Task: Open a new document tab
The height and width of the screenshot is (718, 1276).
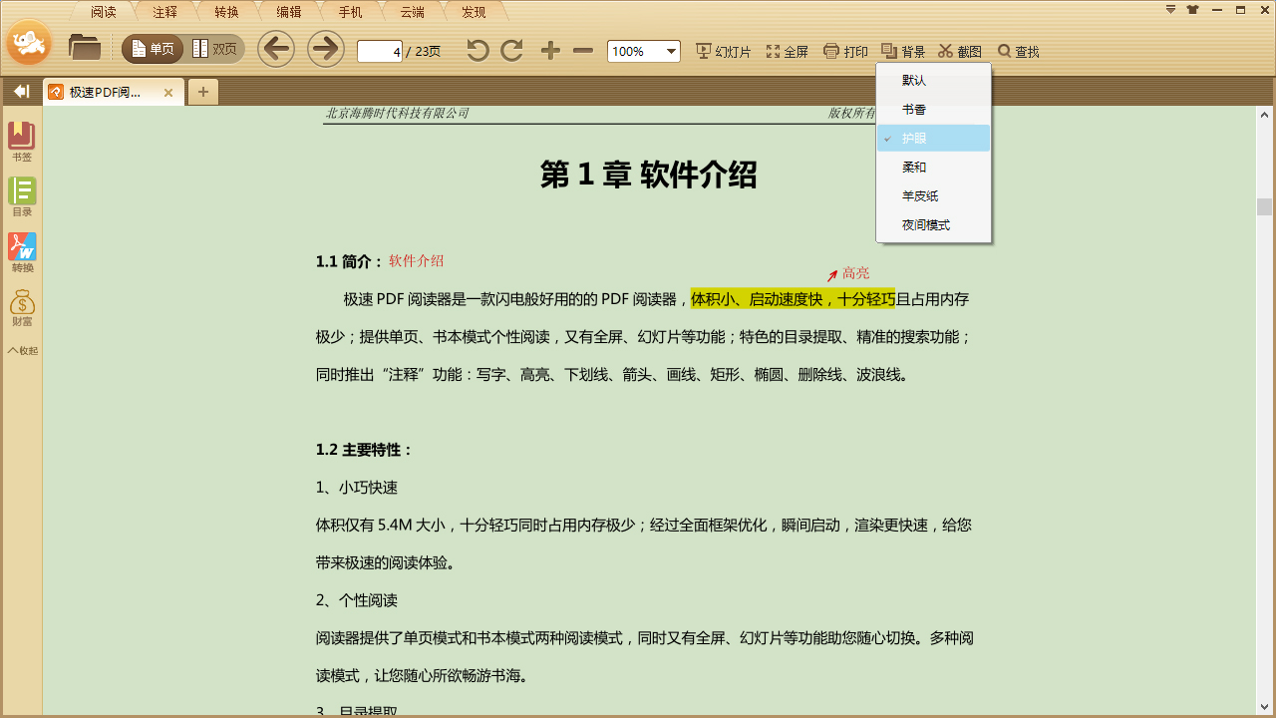Action: click(202, 91)
